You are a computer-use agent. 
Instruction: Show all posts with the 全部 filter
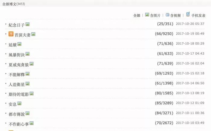point(137,15)
